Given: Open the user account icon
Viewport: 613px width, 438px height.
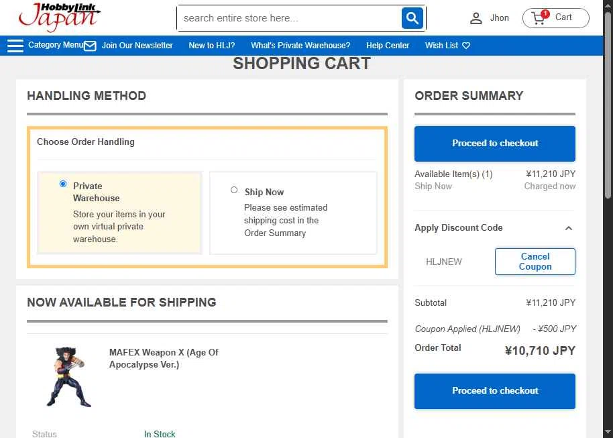Looking at the screenshot, I should click(x=476, y=18).
